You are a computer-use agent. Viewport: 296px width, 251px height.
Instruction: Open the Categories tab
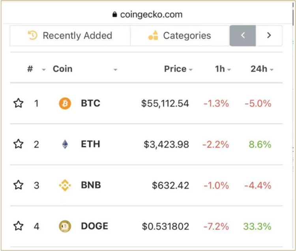click(180, 36)
